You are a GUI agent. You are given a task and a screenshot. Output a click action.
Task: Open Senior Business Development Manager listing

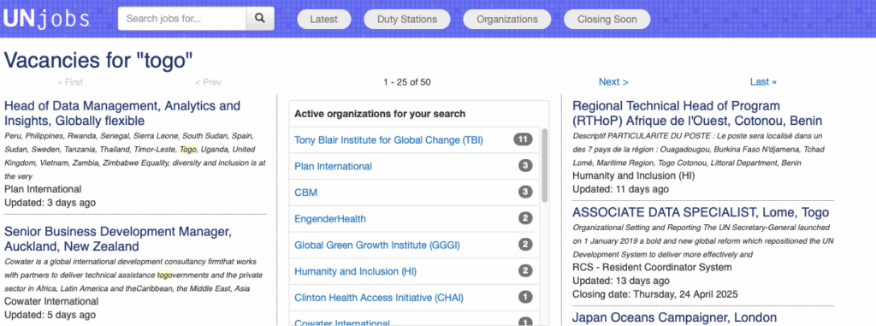(118, 239)
